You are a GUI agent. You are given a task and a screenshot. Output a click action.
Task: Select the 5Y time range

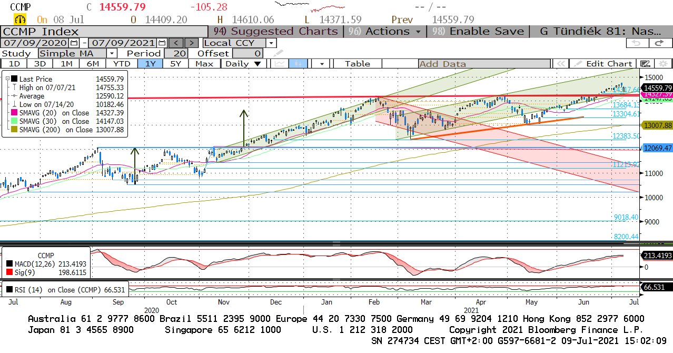click(176, 64)
